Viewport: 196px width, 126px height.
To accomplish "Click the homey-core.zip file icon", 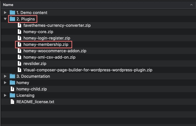I will tap(19, 32).
